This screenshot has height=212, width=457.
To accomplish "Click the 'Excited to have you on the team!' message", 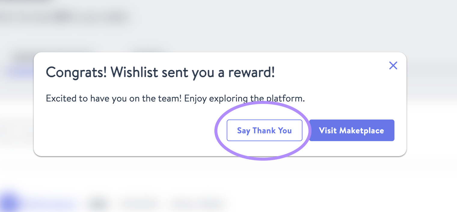I will [114, 98].
